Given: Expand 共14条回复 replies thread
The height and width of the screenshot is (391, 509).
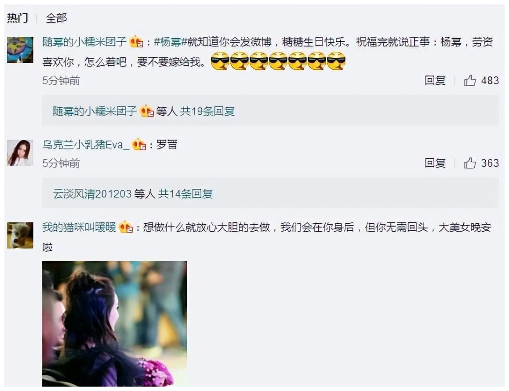Looking at the screenshot, I should (x=185, y=194).
